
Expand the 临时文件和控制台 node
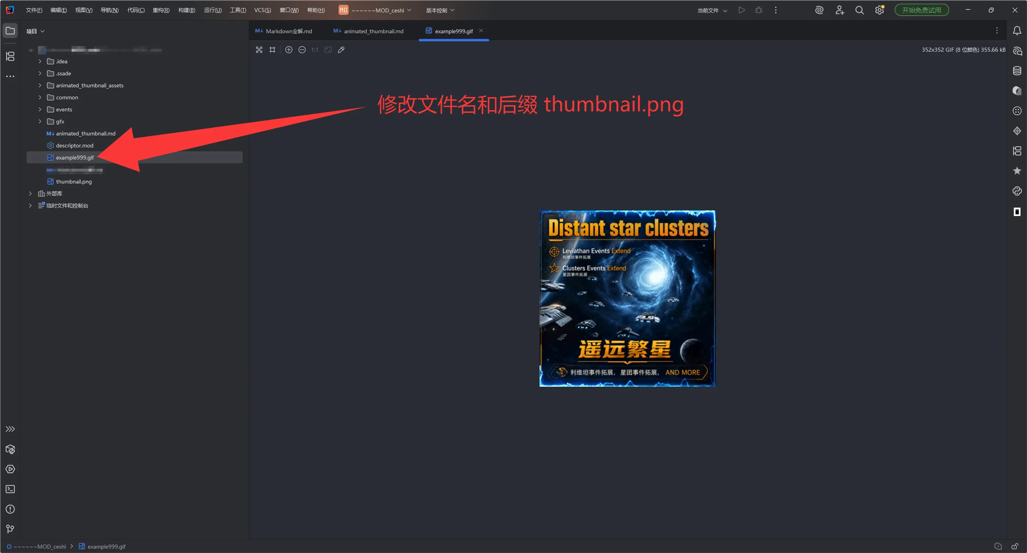tap(30, 206)
